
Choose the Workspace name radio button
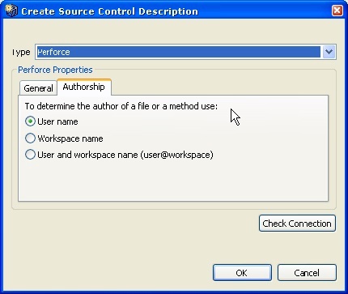coord(30,138)
